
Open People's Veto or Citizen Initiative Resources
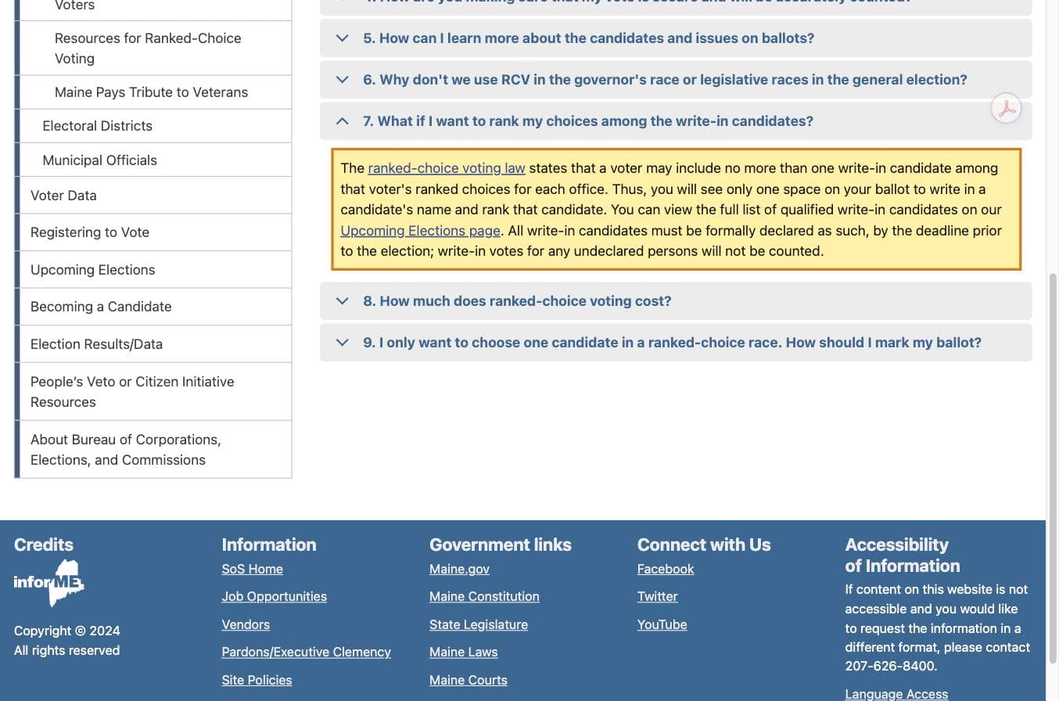pyautogui.click(x=156, y=392)
